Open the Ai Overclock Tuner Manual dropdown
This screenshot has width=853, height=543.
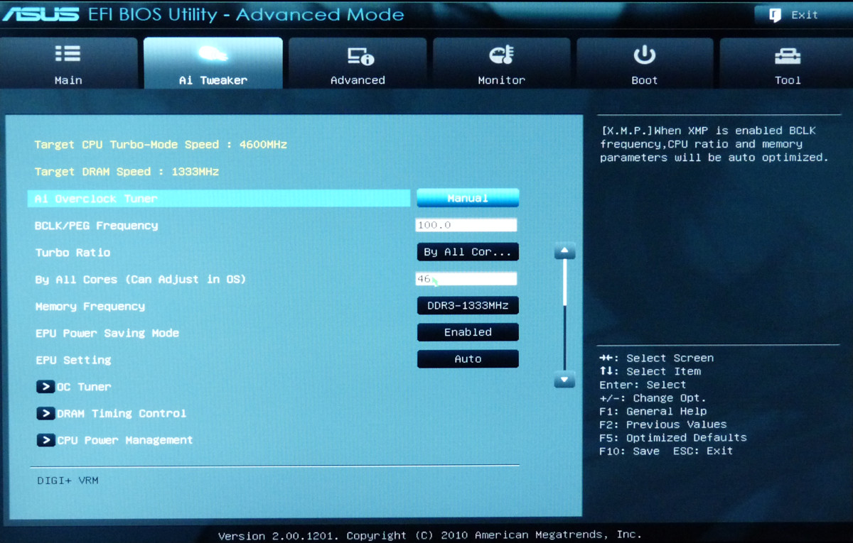coord(468,198)
